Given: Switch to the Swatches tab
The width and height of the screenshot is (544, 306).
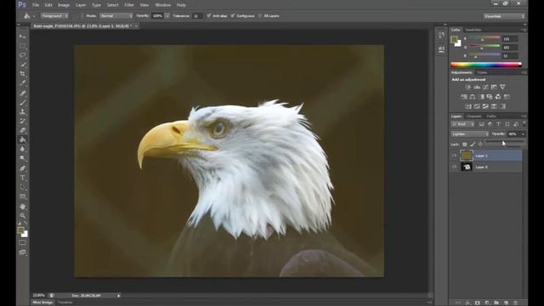Looking at the screenshot, I should [473, 30].
